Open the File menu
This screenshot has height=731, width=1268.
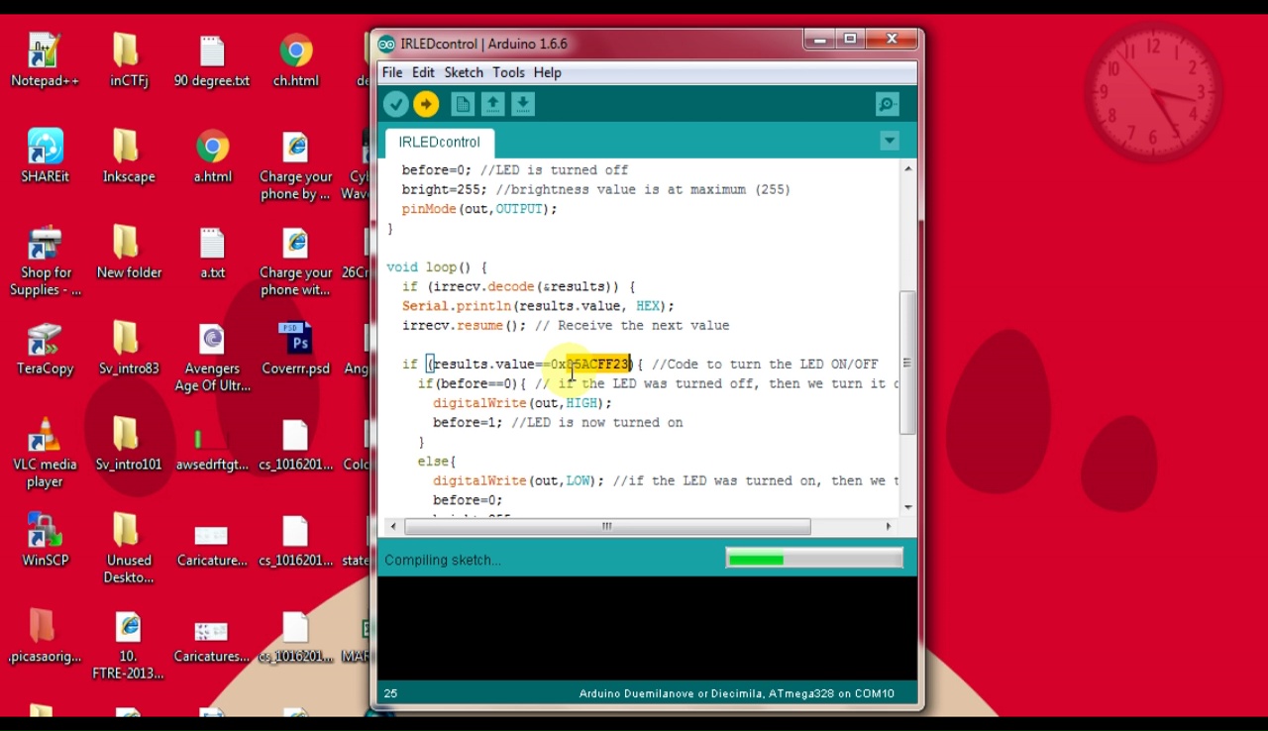pos(392,72)
